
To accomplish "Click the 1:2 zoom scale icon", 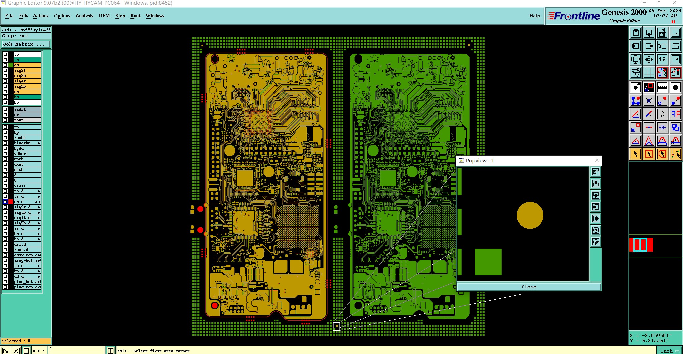I will click(662, 59).
